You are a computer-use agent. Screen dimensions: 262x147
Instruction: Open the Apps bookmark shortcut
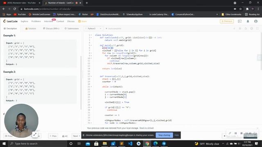click(7, 14)
